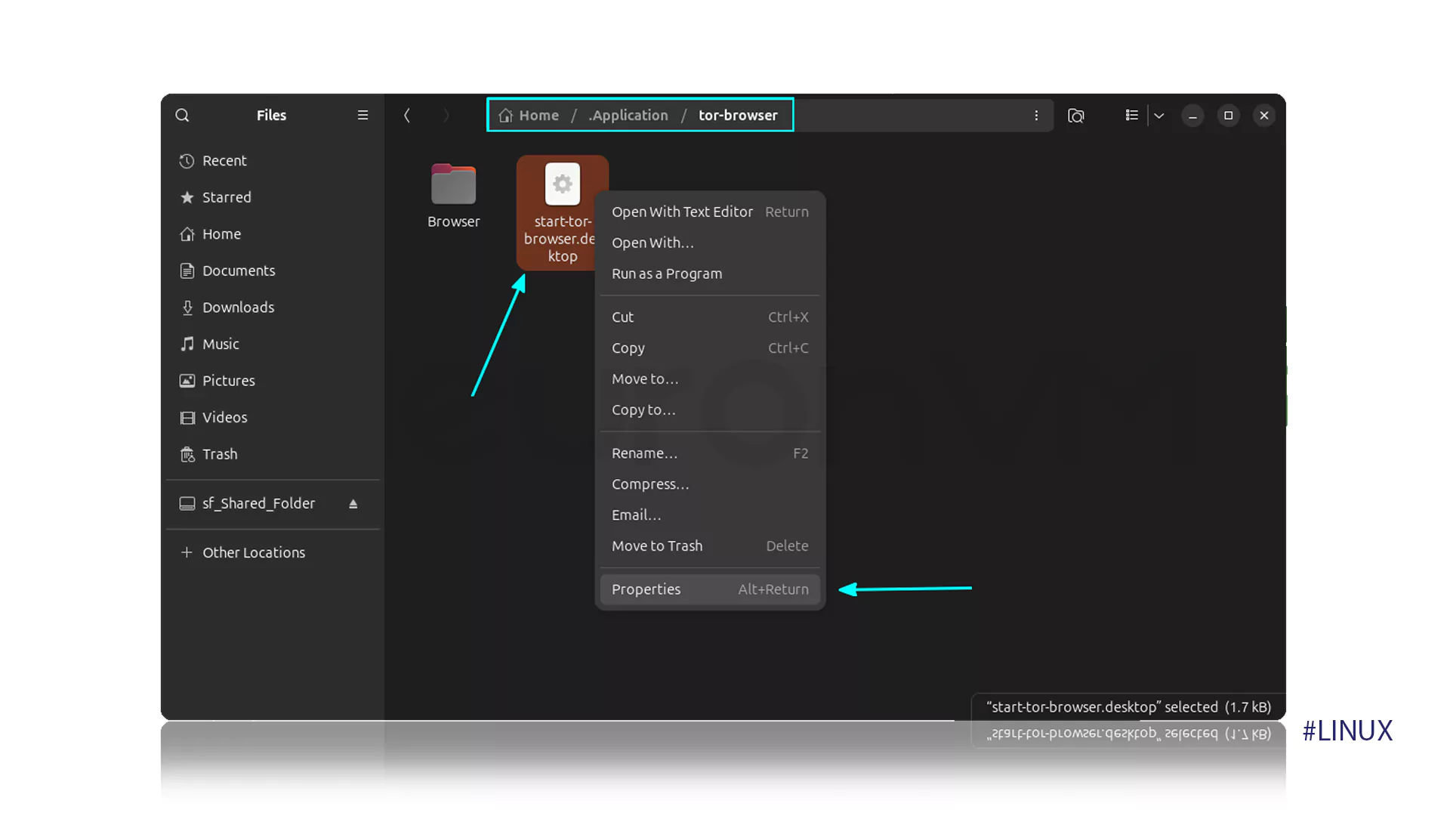Open the path bar three-dot menu

pyautogui.click(x=1036, y=116)
